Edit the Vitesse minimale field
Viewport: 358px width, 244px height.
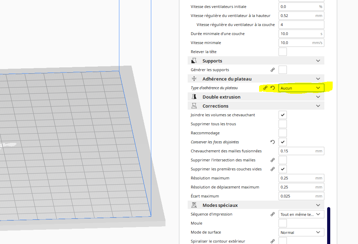(301, 43)
